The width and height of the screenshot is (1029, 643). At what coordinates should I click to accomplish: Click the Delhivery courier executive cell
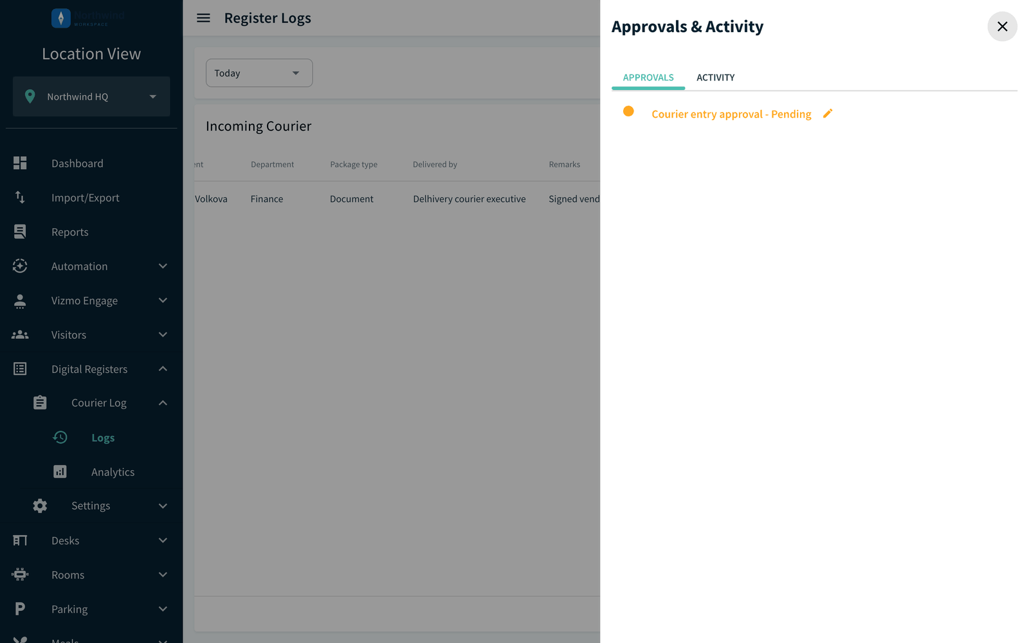pyautogui.click(x=469, y=199)
